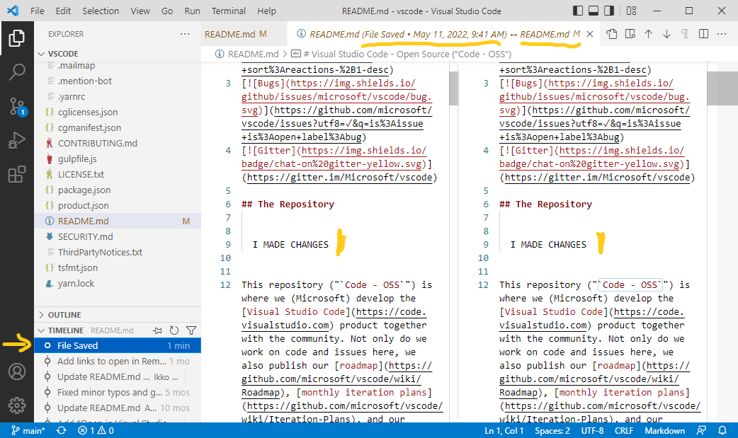The width and height of the screenshot is (738, 438).
Task: Refresh the timeline
Action: coord(174,330)
